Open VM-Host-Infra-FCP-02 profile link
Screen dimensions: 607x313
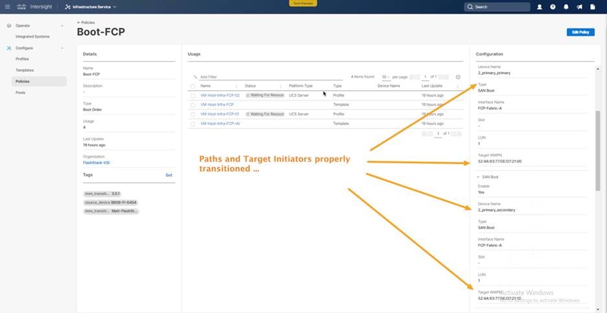(x=220, y=95)
